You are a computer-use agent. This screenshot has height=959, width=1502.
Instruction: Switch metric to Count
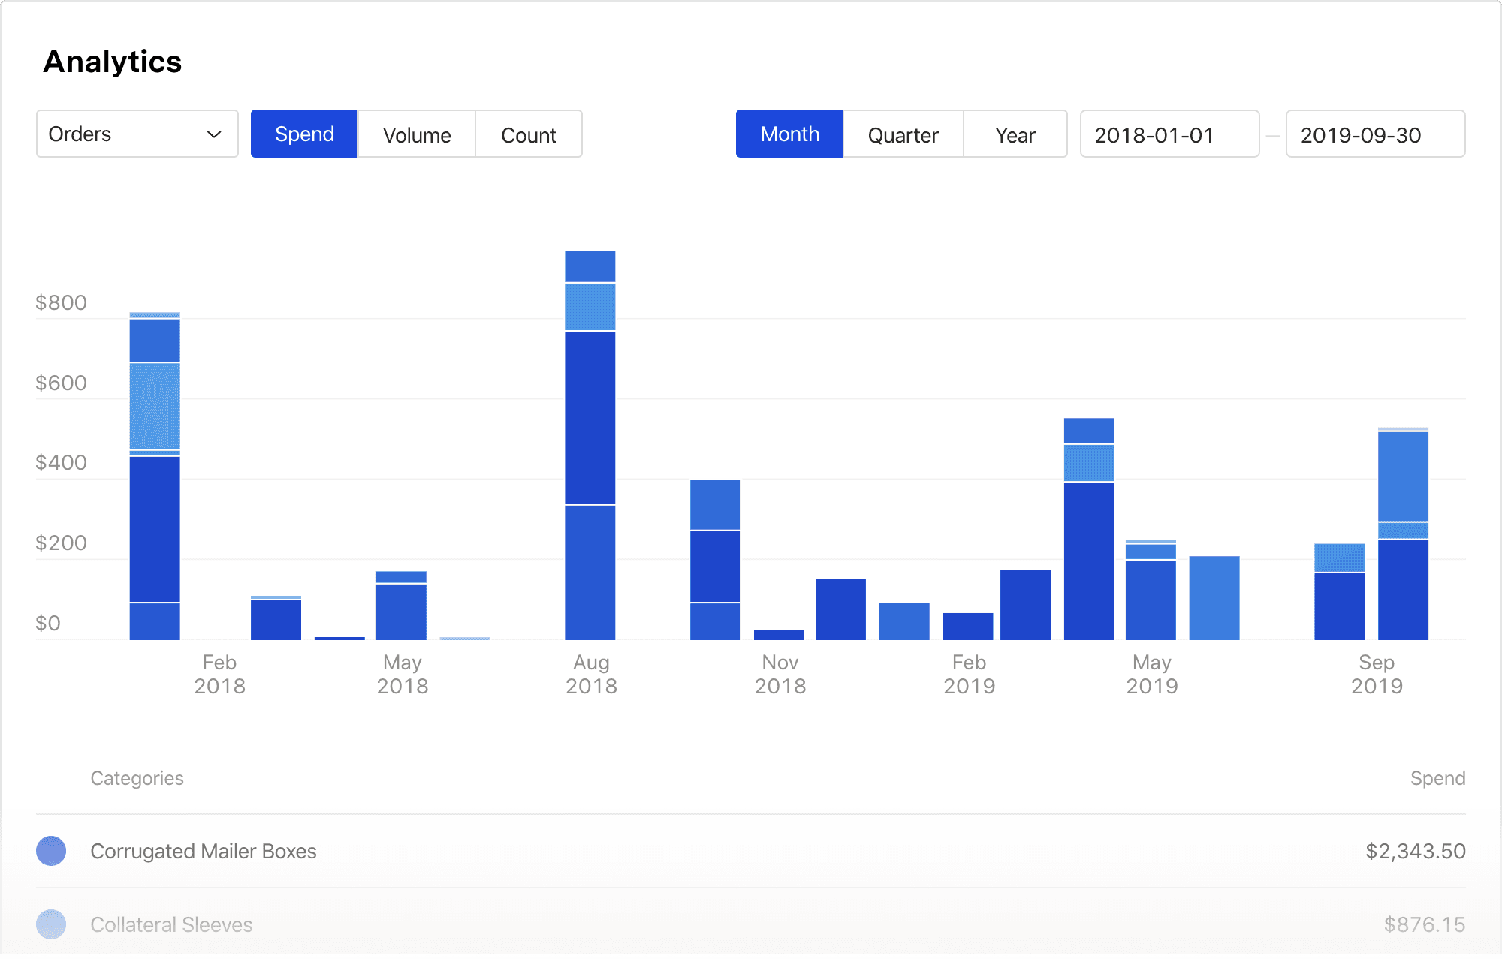tap(529, 135)
